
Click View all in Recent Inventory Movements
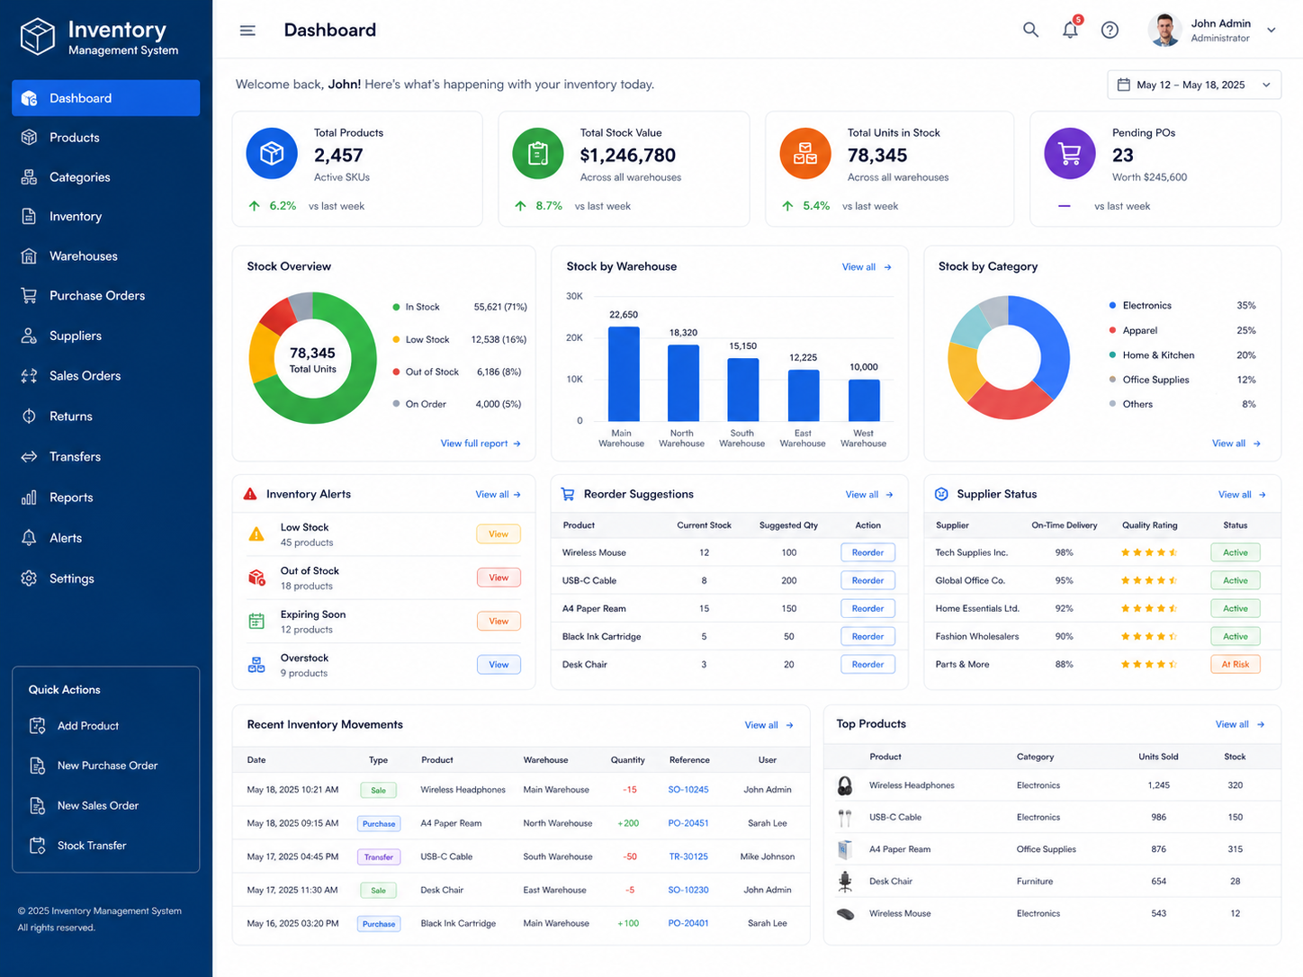point(769,725)
